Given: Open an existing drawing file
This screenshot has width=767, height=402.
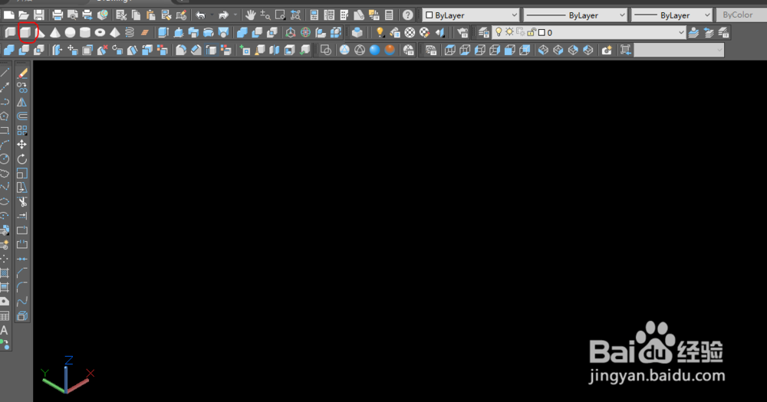Looking at the screenshot, I should [24, 15].
